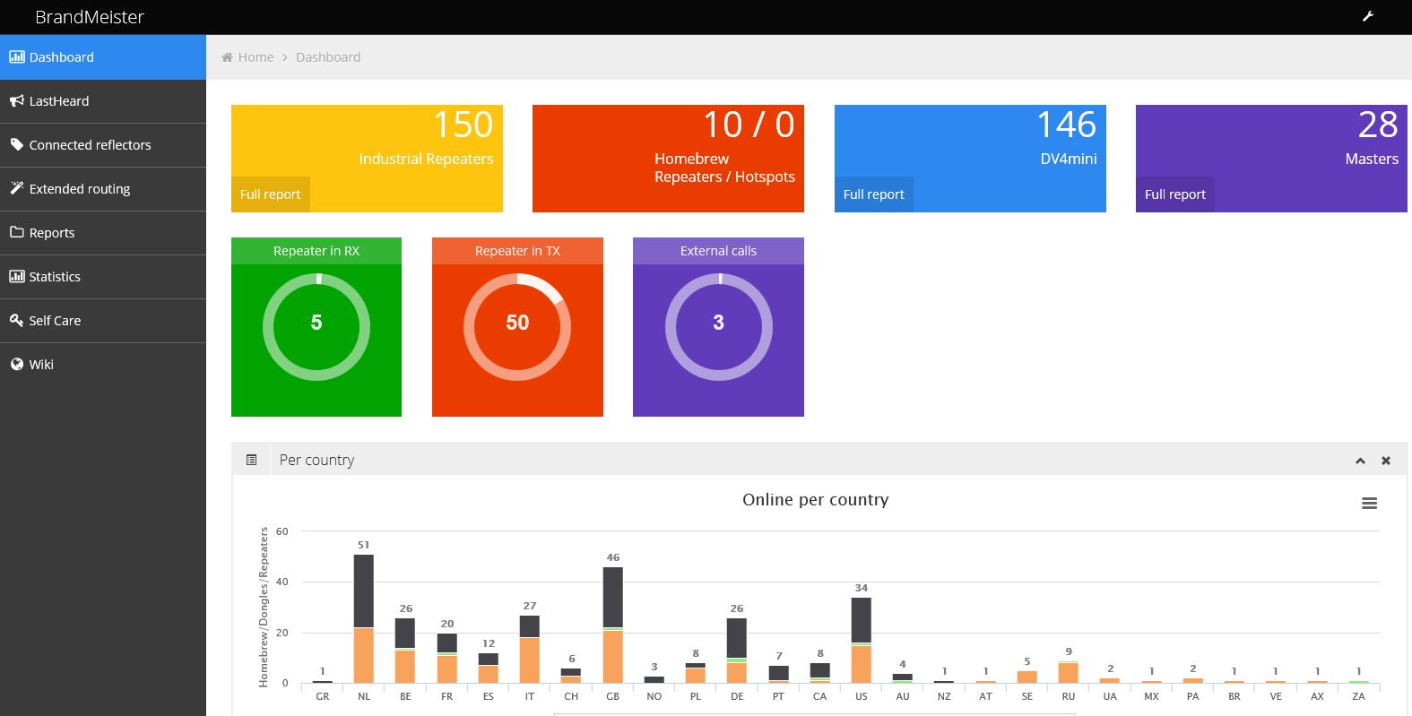The image size is (1412, 716).
Task: Click Full report on DV4mini tile
Action: click(874, 194)
